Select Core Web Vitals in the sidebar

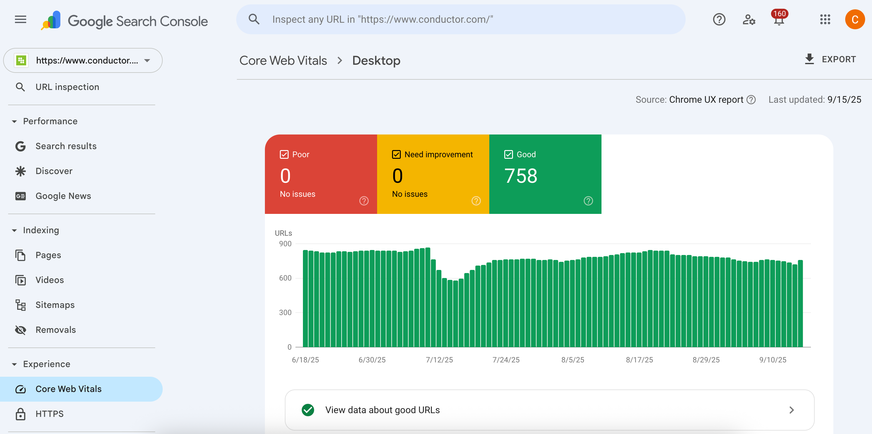tap(81, 389)
